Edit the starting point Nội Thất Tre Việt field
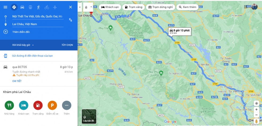Image resolution: width=262 pixels, height=126 pixels. tap(38, 17)
